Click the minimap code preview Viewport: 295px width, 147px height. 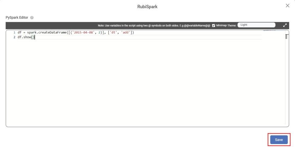(270, 30)
